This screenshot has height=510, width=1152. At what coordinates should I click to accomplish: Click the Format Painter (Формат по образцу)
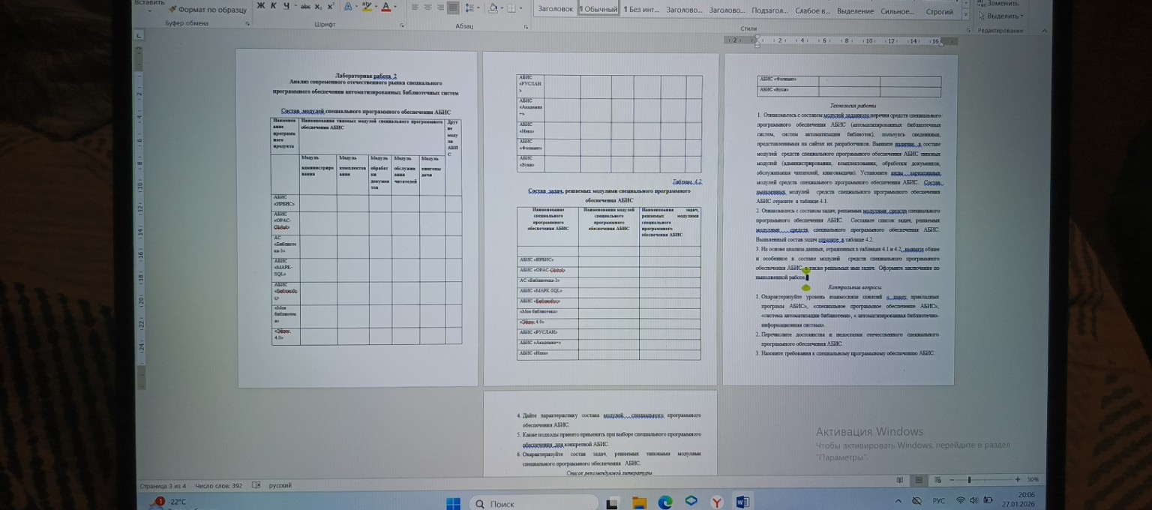coord(207,10)
